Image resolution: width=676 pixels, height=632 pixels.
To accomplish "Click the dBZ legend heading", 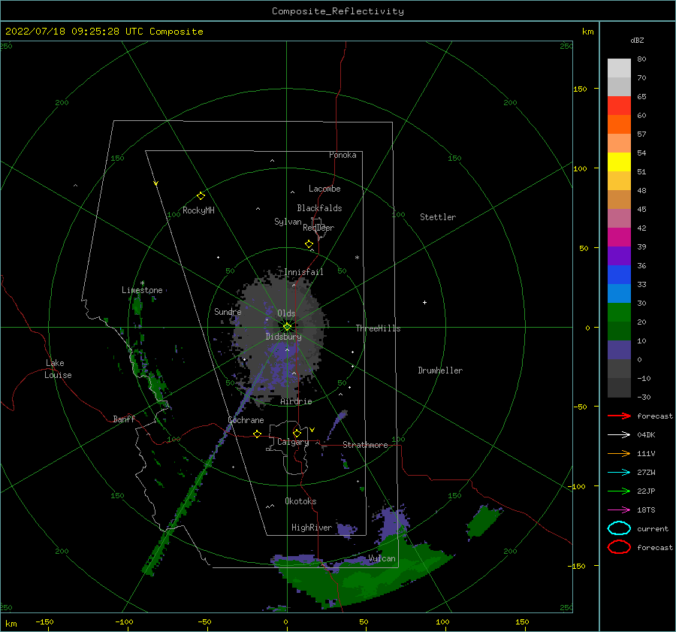I will (637, 40).
